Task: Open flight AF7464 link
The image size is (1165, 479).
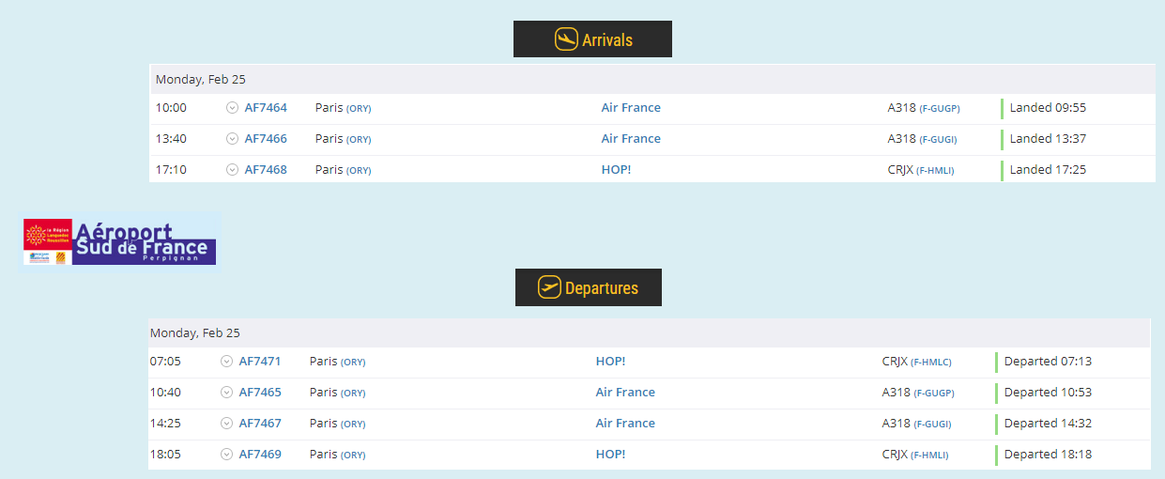Action: pyautogui.click(x=266, y=108)
